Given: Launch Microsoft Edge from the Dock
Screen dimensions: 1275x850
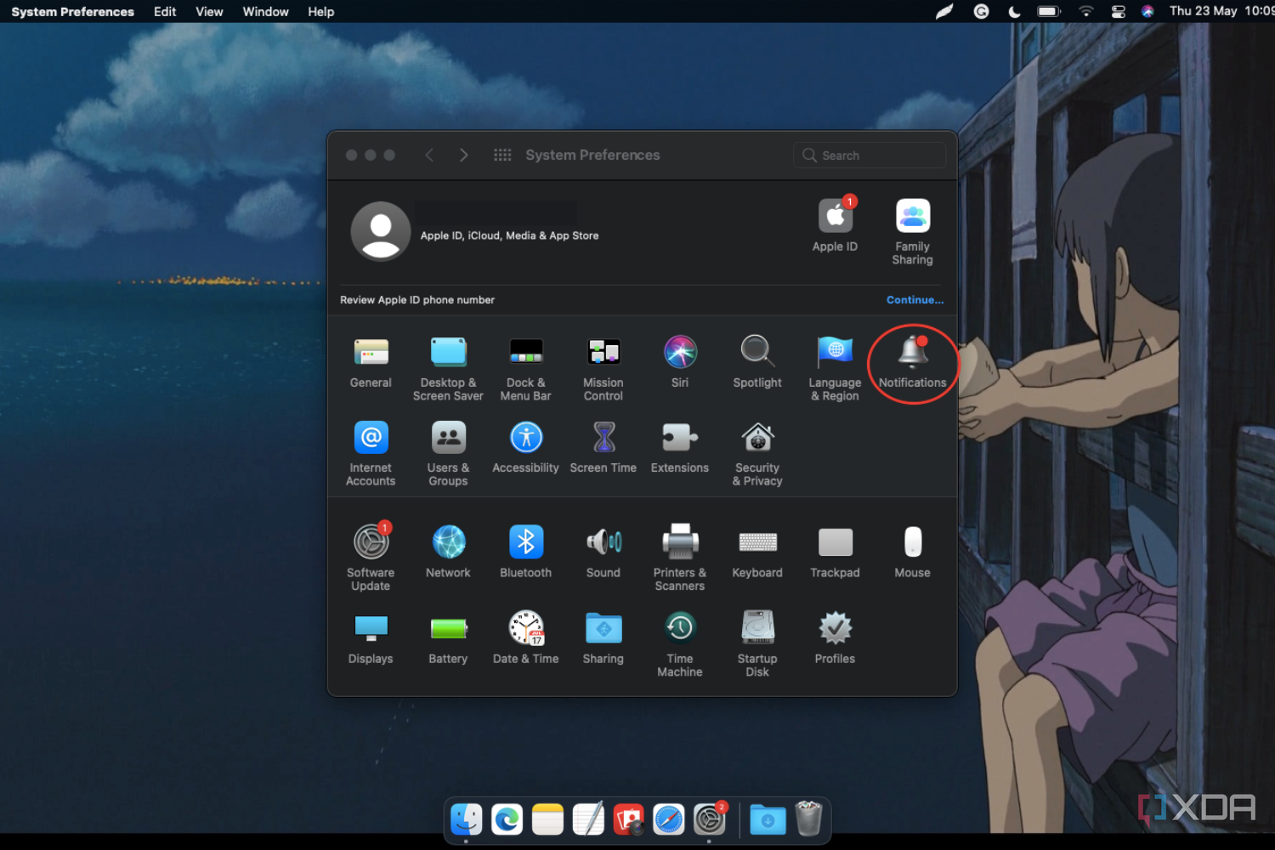Looking at the screenshot, I should (x=507, y=819).
